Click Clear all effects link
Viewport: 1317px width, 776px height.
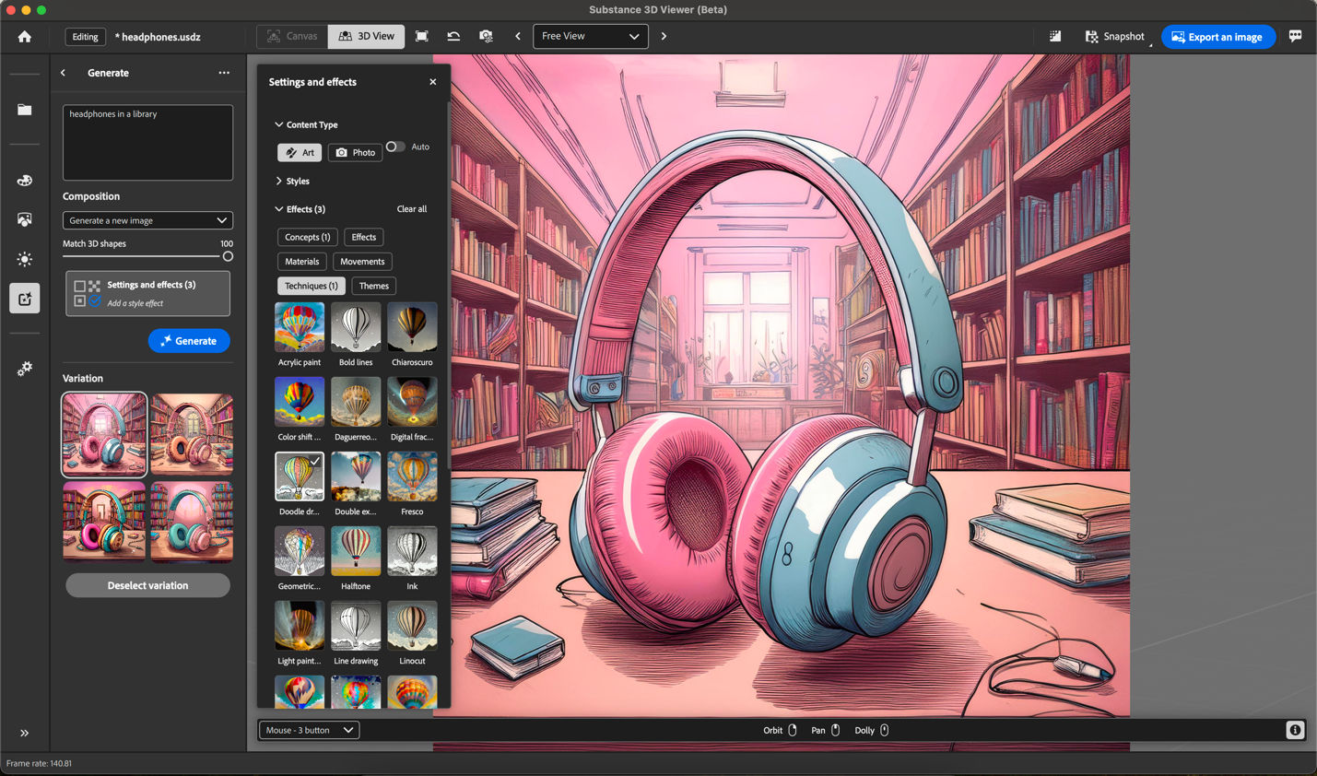pyautogui.click(x=412, y=209)
